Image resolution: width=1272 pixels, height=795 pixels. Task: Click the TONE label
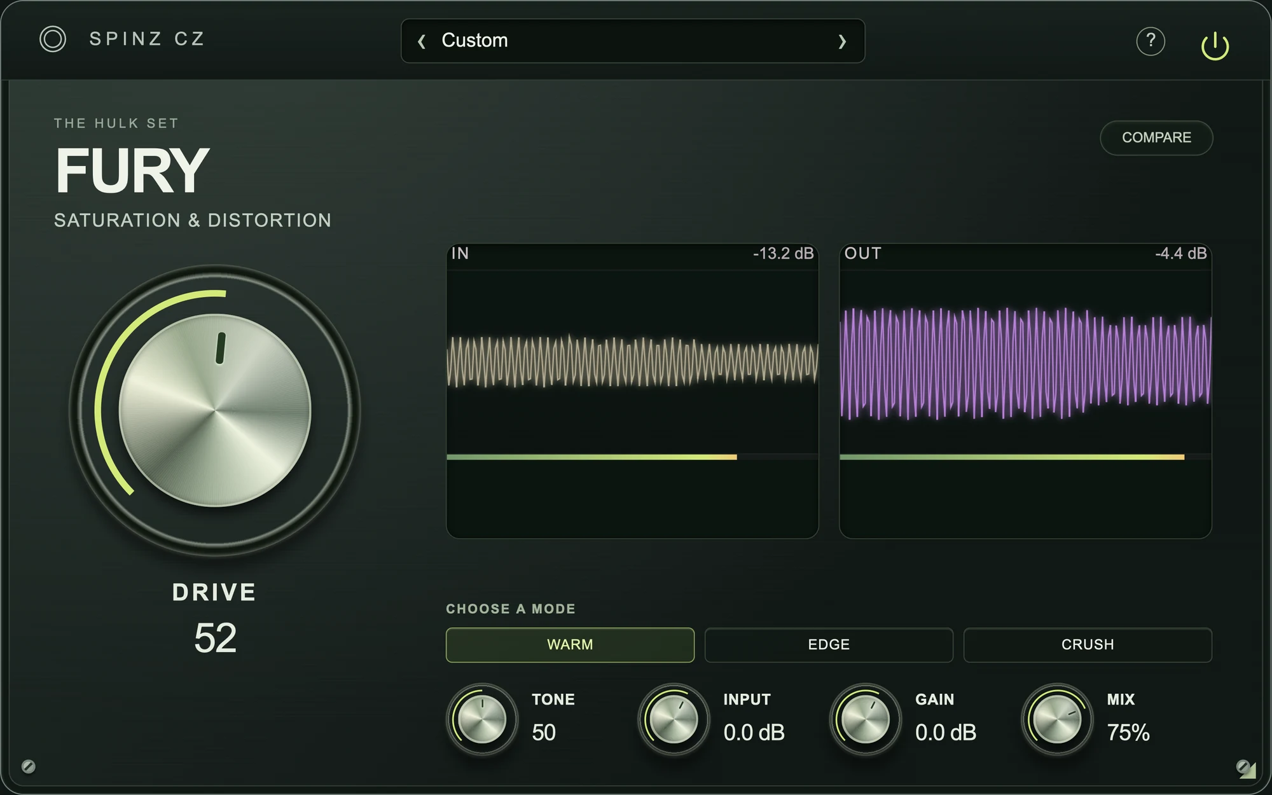[553, 700]
